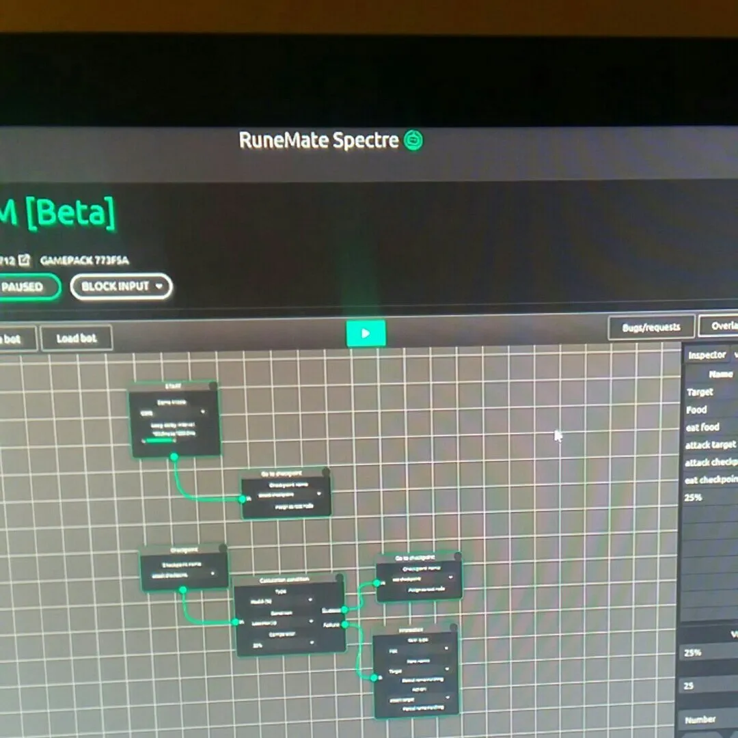Open the Game mode dropdown in Start node
The image size is (738, 738).
(x=173, y=412)
